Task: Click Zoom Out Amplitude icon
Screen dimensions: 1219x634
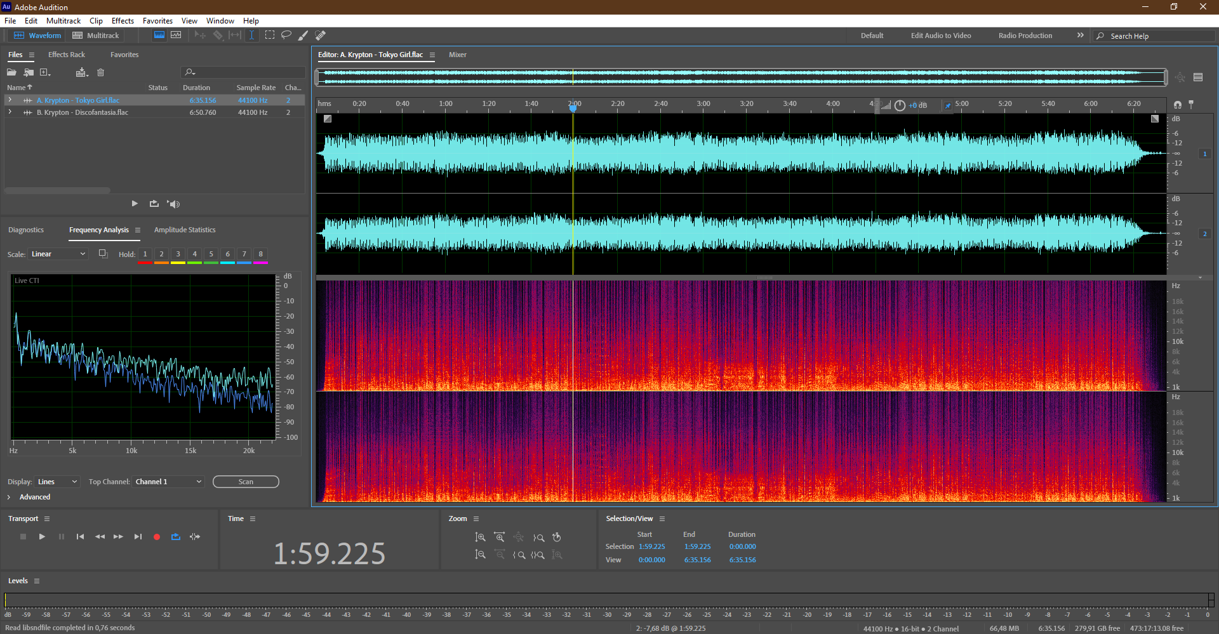Action: coord(481,555)
